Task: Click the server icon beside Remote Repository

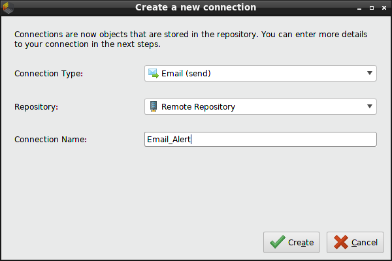Action: pyautogui.click(x=154, y=106)
